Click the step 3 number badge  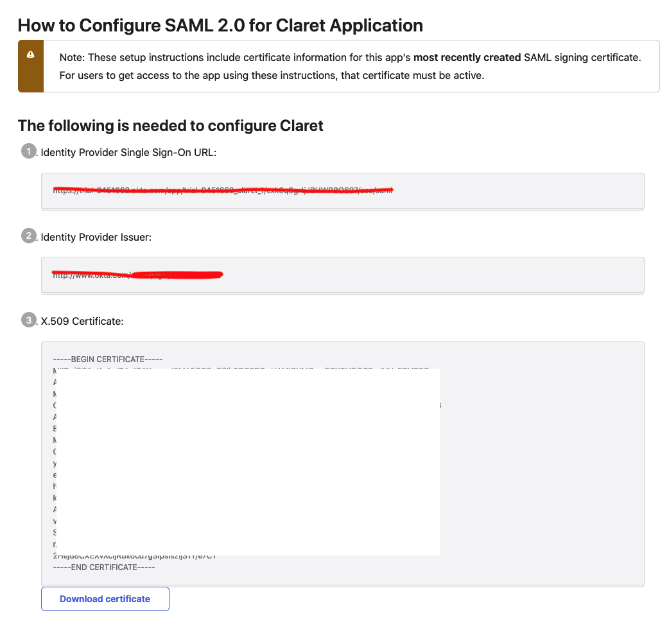(29, 320)
